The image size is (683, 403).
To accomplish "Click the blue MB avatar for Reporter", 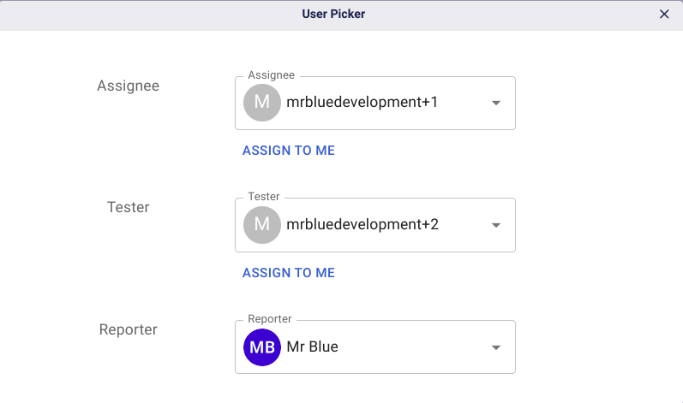I will [262, 347].
